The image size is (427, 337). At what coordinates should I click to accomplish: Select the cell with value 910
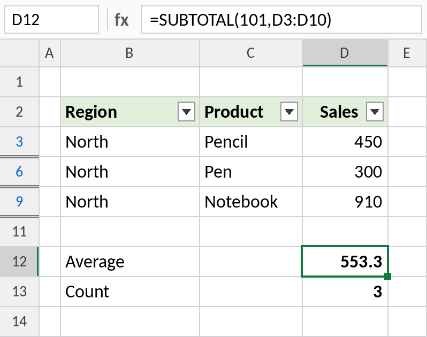(x=345, y=202)
